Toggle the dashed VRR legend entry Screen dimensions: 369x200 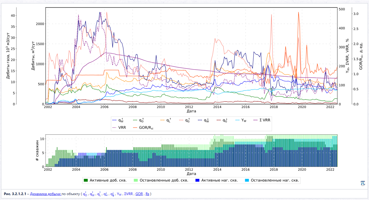pos(119,128)
